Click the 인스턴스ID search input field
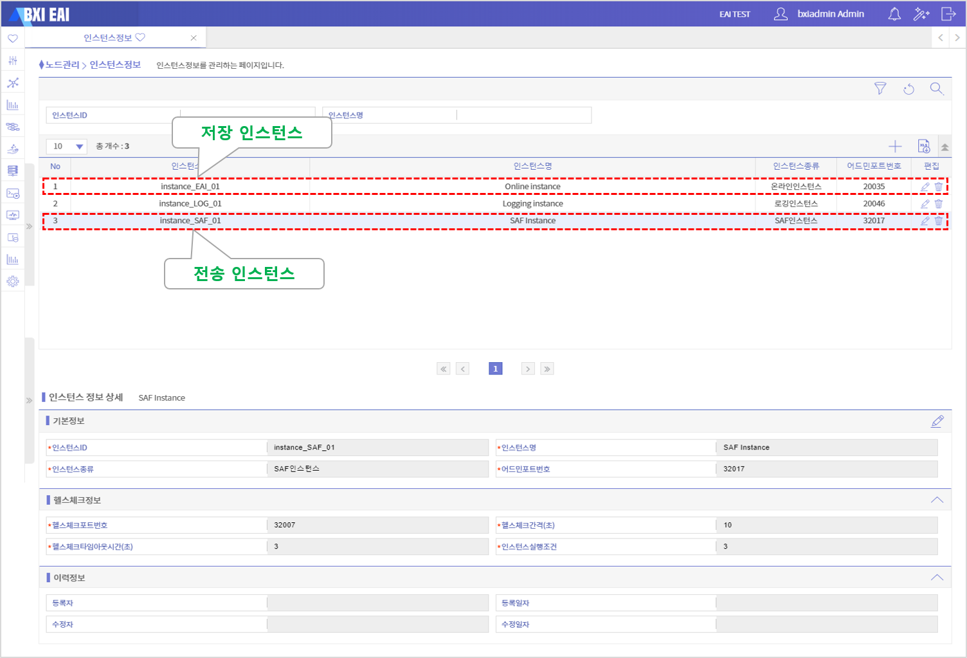This screenshot has height=658, width=967. click(248, 115)
